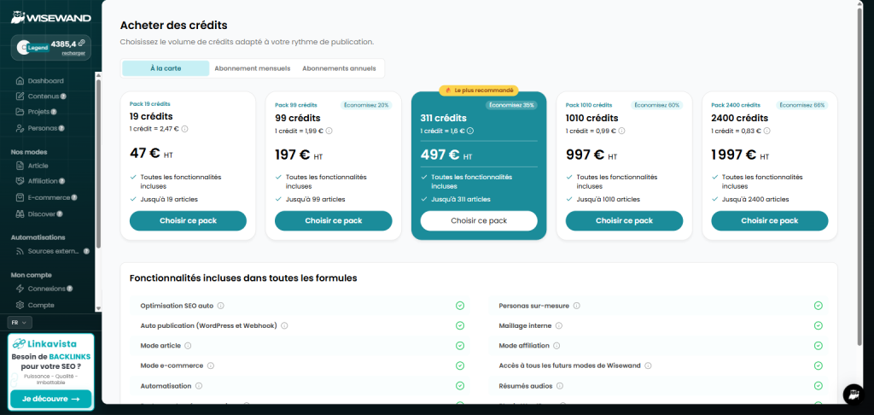This screenshot has width=874, height=415.
Task: Click help badge next to Sources externes
Action: click(86, 251)
